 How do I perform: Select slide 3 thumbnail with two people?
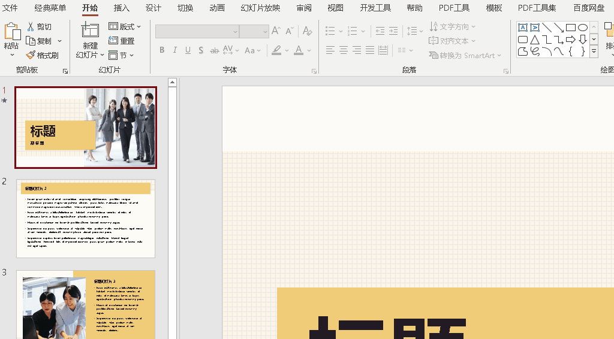86,304
